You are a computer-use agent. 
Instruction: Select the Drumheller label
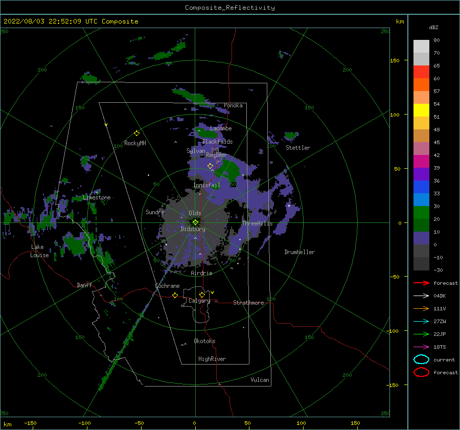[x=300, y=252]
